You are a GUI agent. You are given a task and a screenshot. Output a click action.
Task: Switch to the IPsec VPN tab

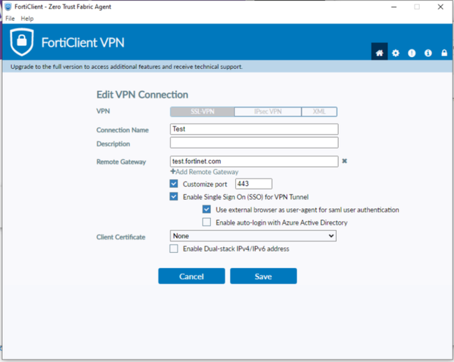pos(267,111)
